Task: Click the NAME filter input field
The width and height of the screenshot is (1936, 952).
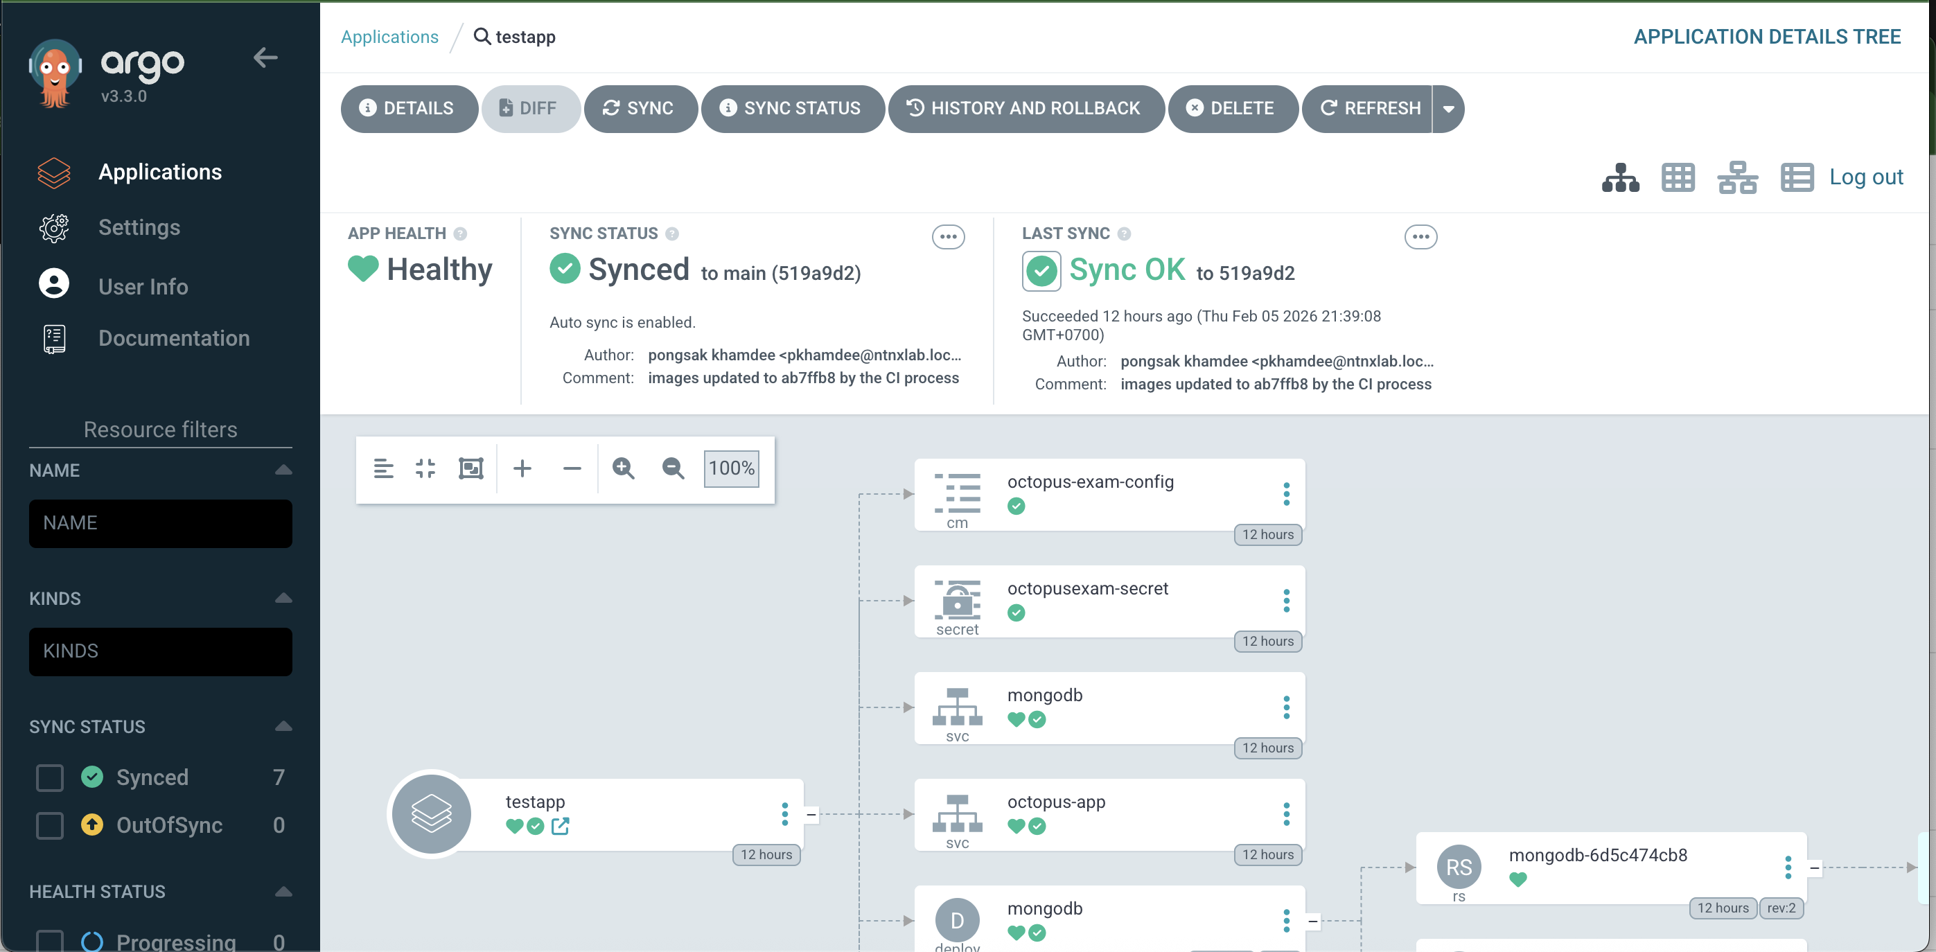Action: (160, 523)
